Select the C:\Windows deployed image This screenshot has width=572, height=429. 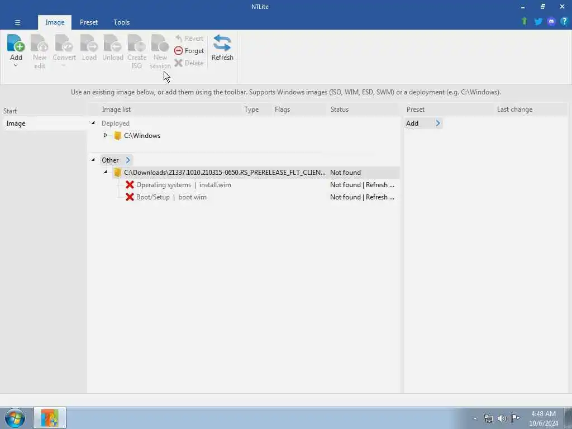[142, 135]
